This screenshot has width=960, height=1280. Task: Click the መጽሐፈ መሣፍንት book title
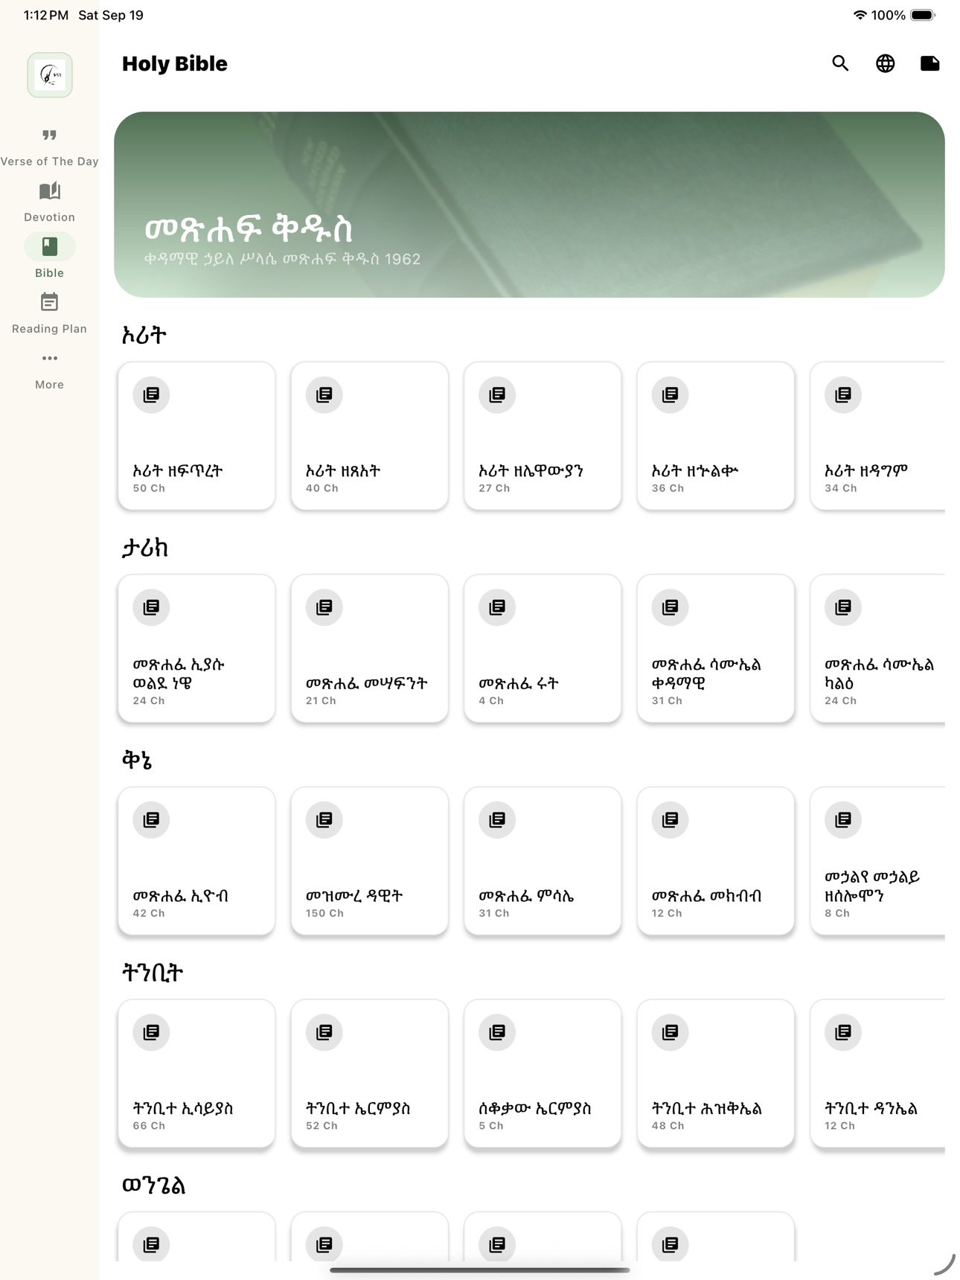[367, 683]
